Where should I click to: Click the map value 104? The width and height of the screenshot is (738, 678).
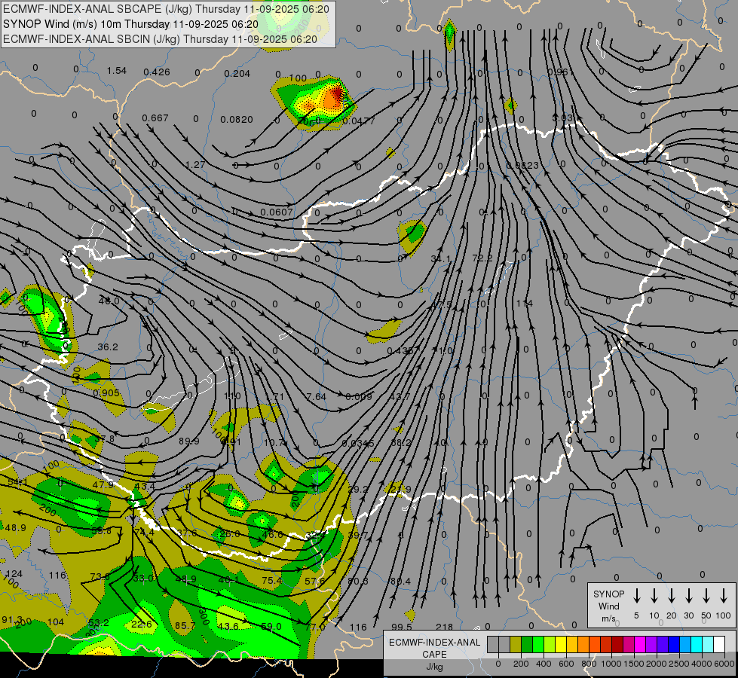[x=56, y=622]
